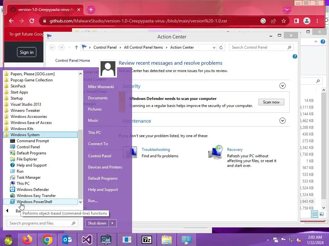Image resolution: width=329 pixels, height=246 pixels.
Task: Bookmark this page with the star icon
Action: pos(284,21)
